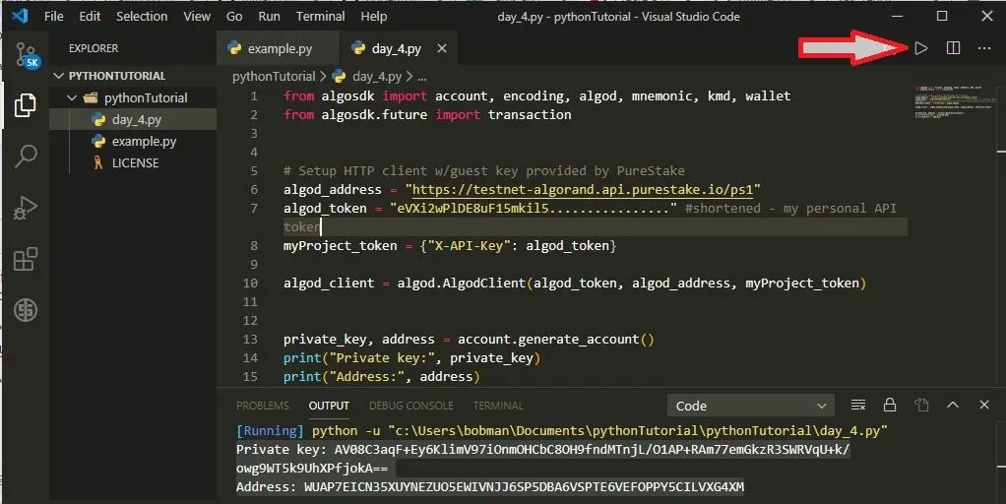
Task: Click line number 13 in the gutter
Action: (x=250, y=339)
